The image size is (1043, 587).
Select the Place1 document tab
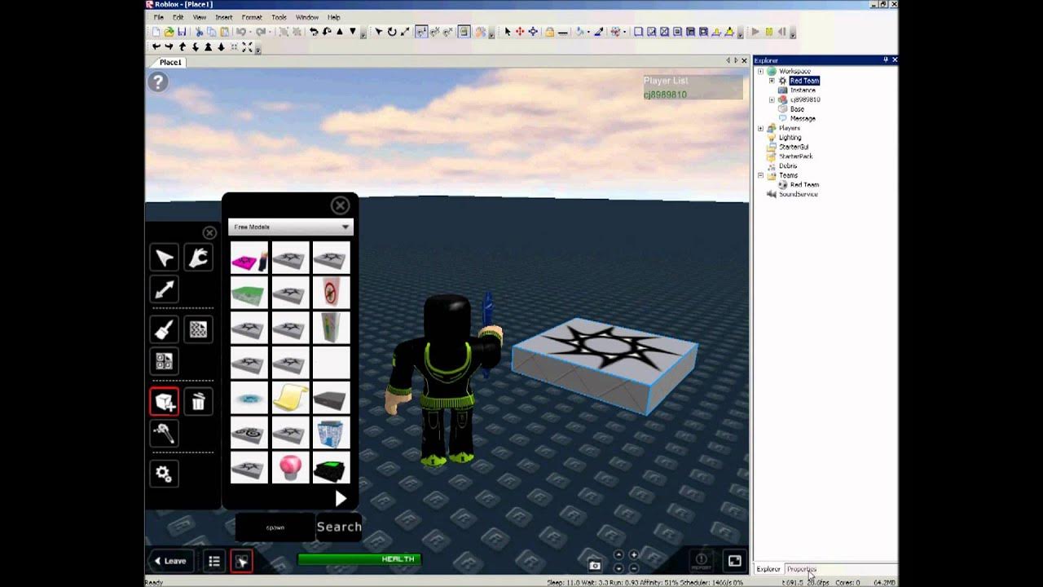click(170, 62)
